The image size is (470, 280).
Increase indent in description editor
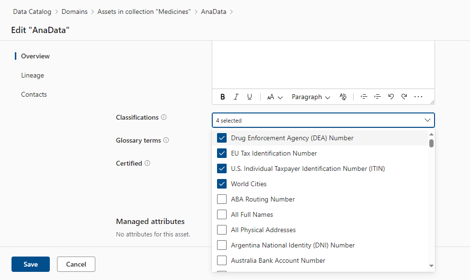tap(378, 97)
